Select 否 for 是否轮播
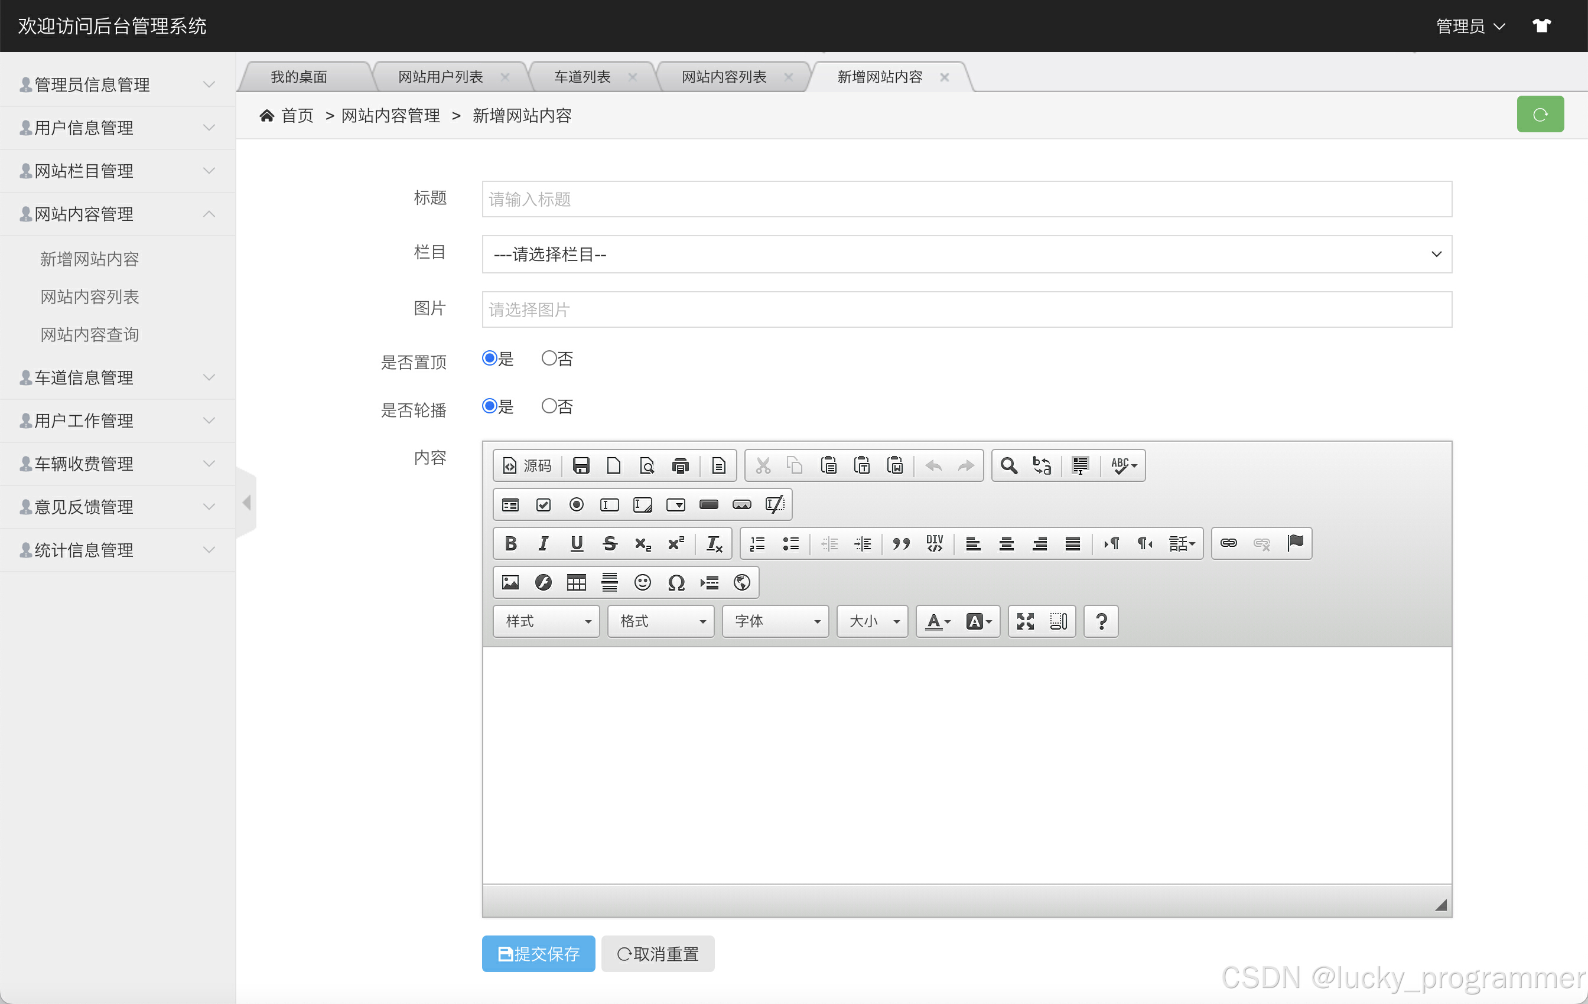 (x=549, y=406)
